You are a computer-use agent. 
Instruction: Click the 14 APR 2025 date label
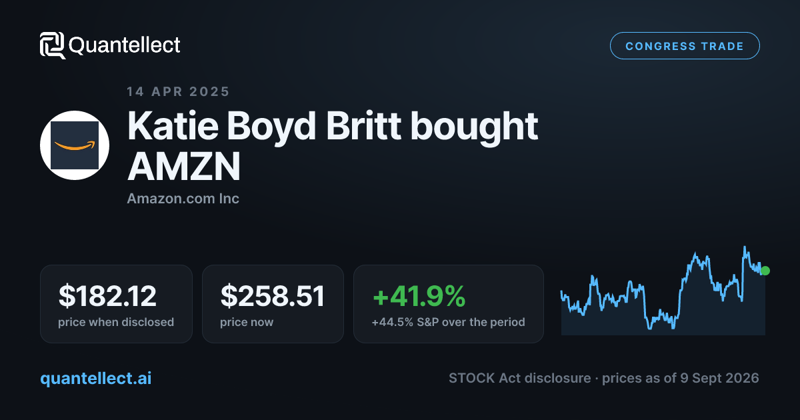[178, 92]
